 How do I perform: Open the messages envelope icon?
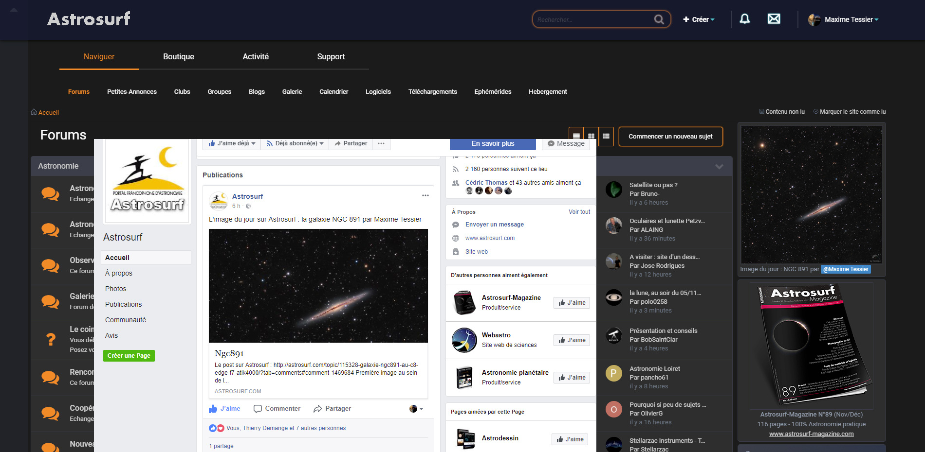point(774,19)
